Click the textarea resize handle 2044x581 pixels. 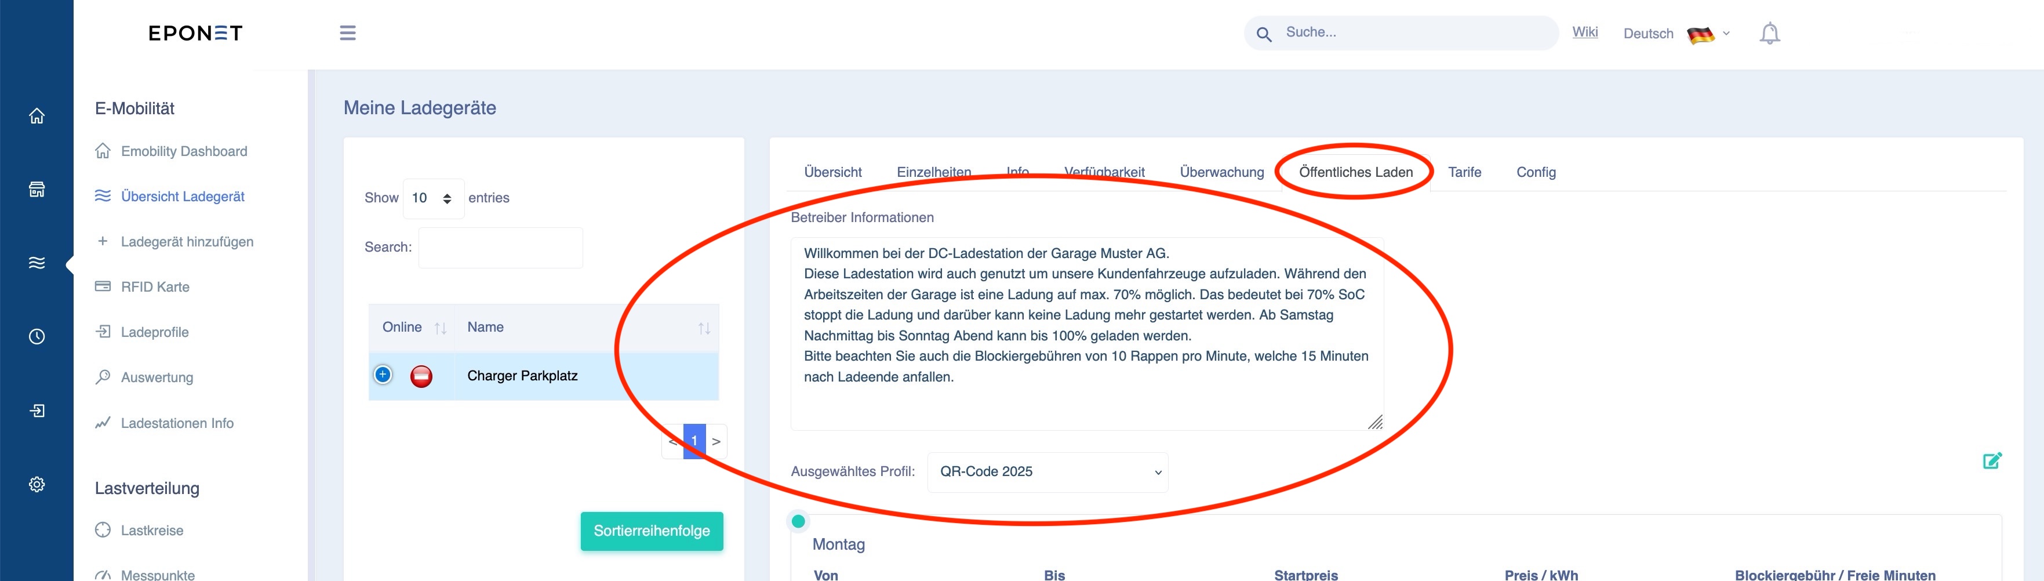click(x=1375, y=422)
